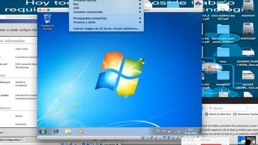Expand the arrow beside Carpetas compartidas
The height and width of the screenshot is (145, 258).
[x=140, y=12]
